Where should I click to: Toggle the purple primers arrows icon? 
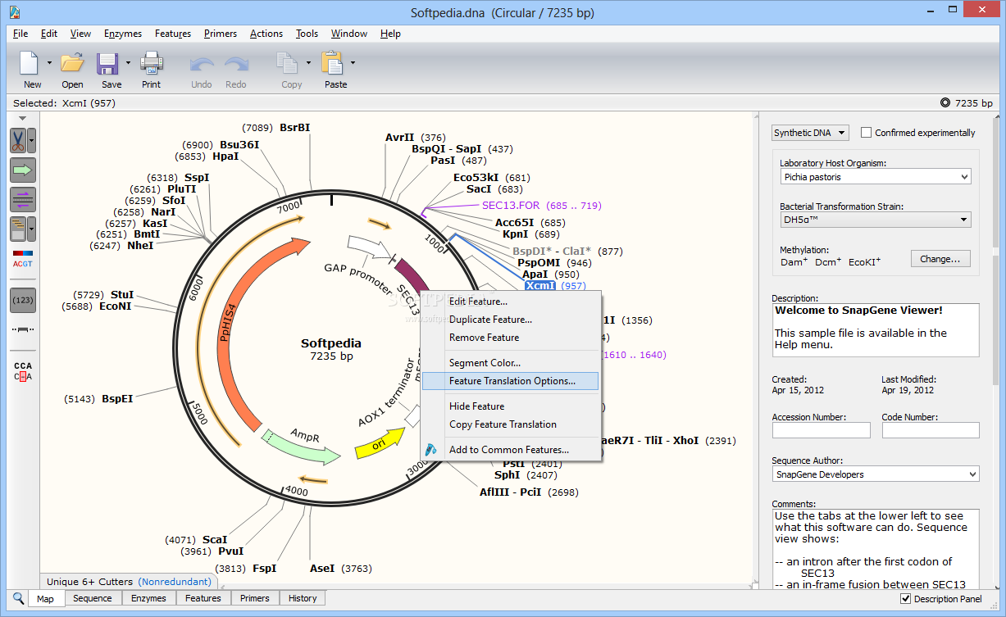23,199
